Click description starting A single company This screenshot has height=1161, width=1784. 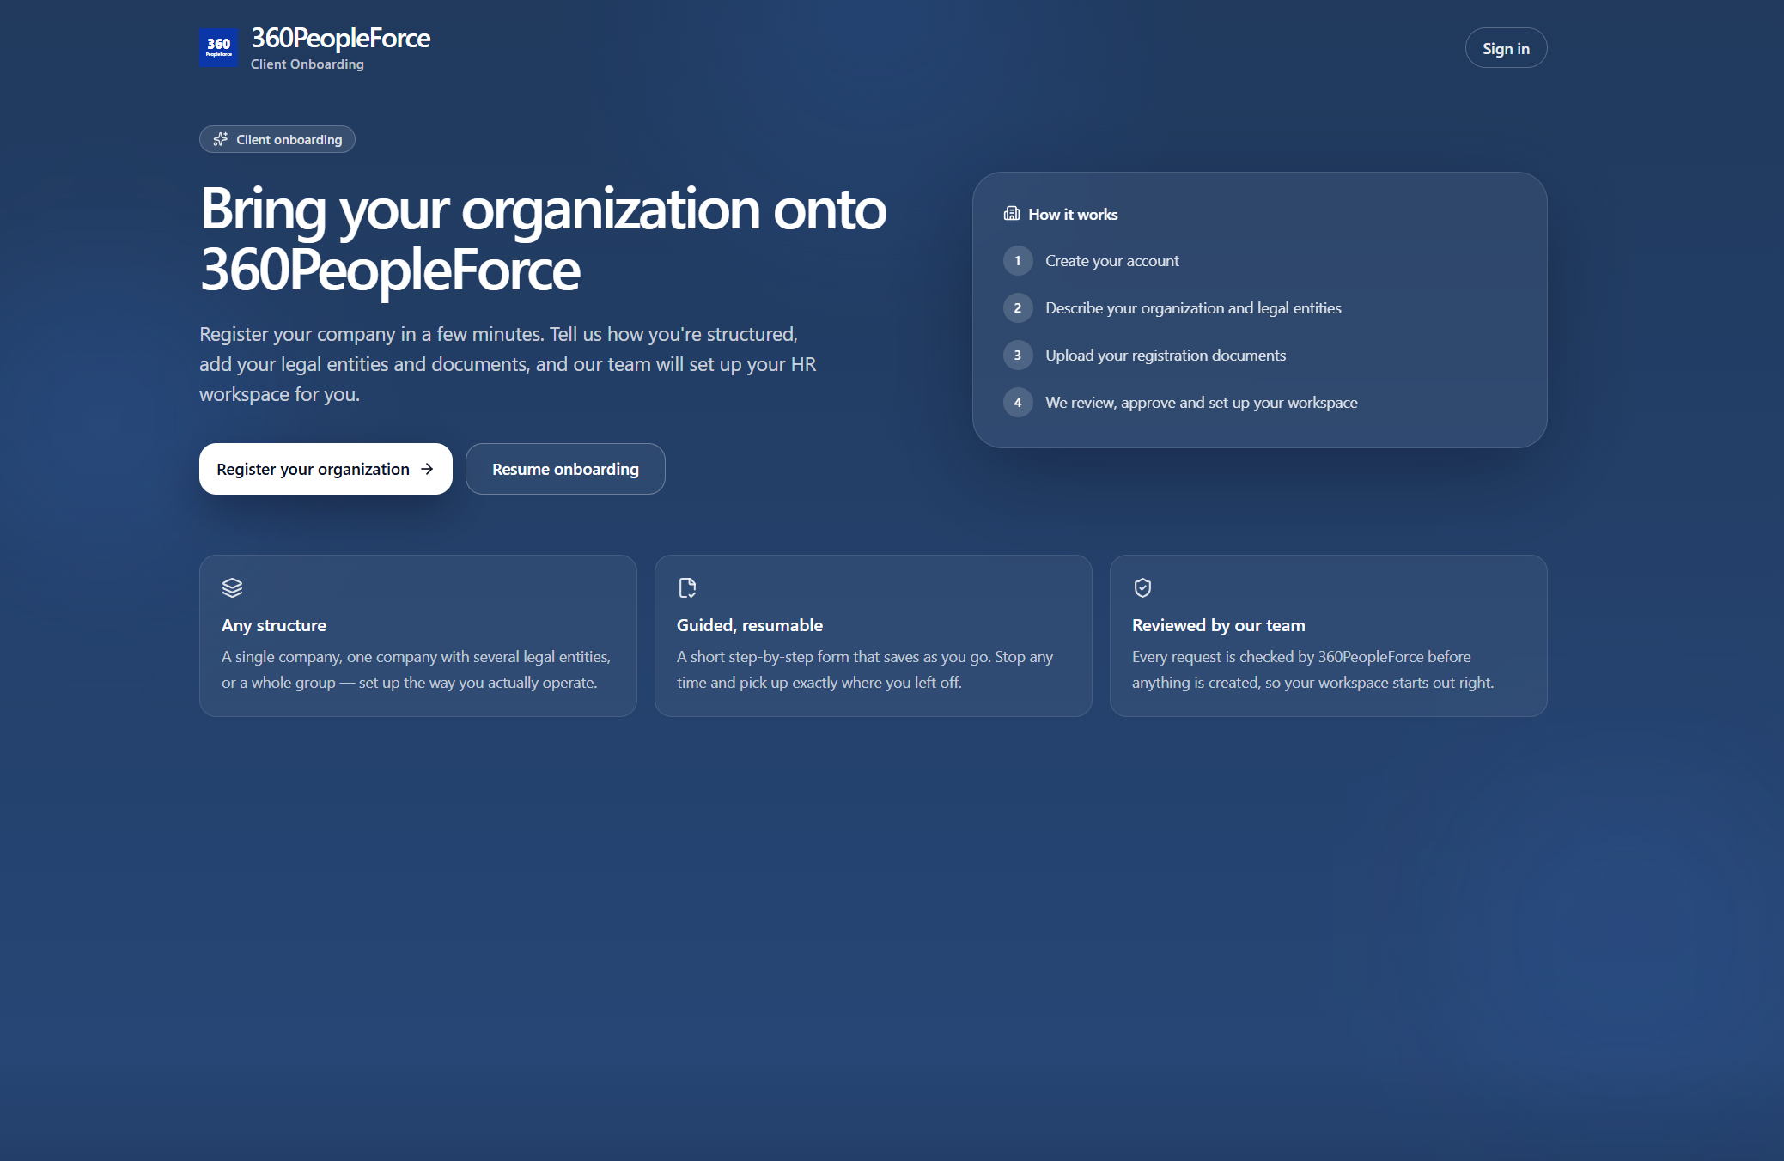click(416, 670)
